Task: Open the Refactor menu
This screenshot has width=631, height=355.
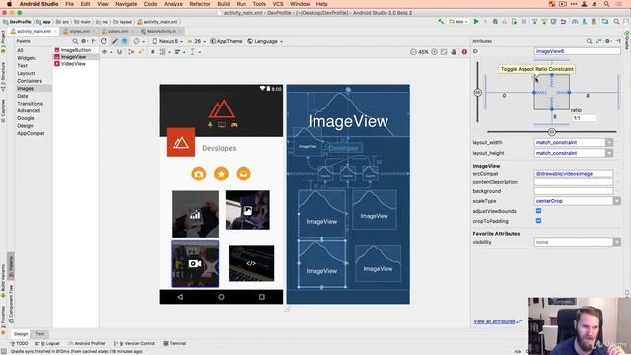Action: (200, 4)
